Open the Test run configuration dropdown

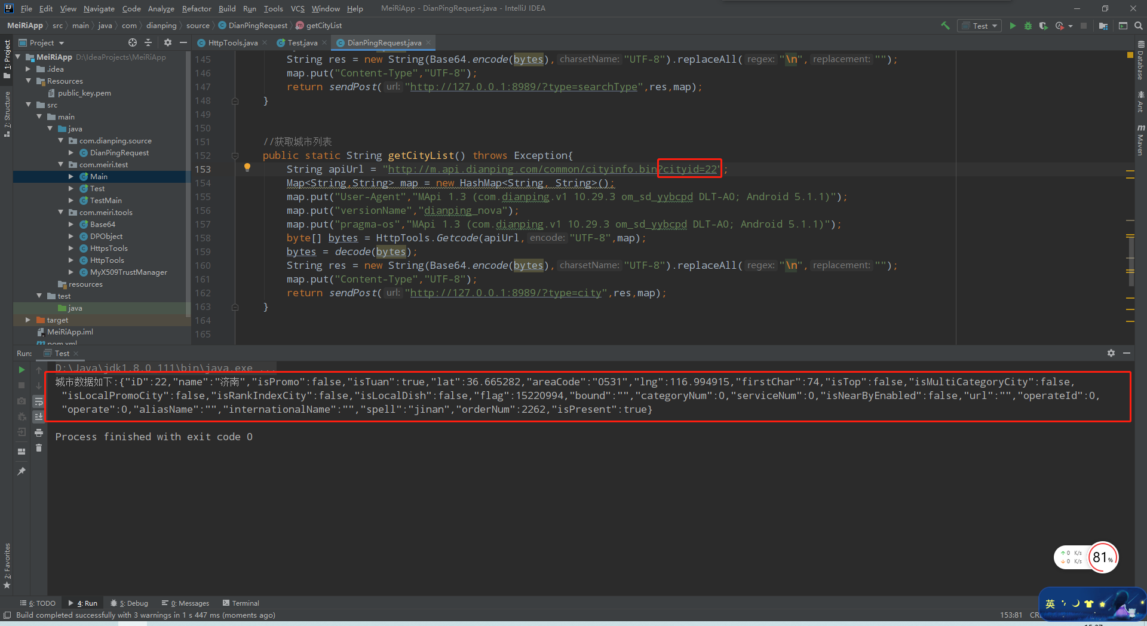[x=979, y=26]
